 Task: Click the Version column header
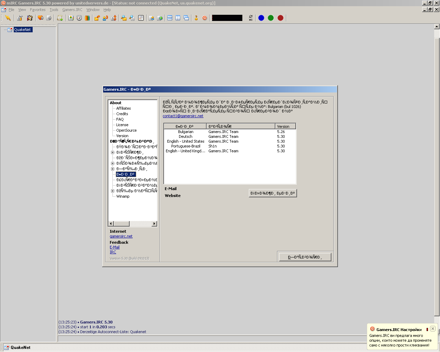click(285, 126)
